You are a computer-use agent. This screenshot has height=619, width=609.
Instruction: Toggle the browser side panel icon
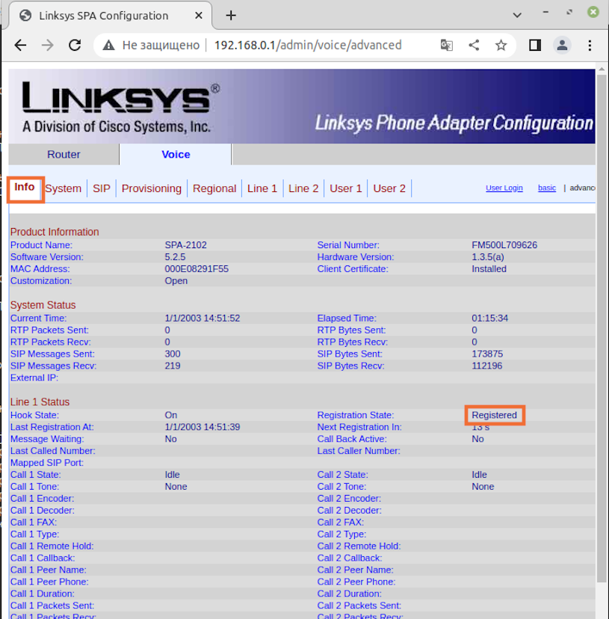tap(535, 46)
